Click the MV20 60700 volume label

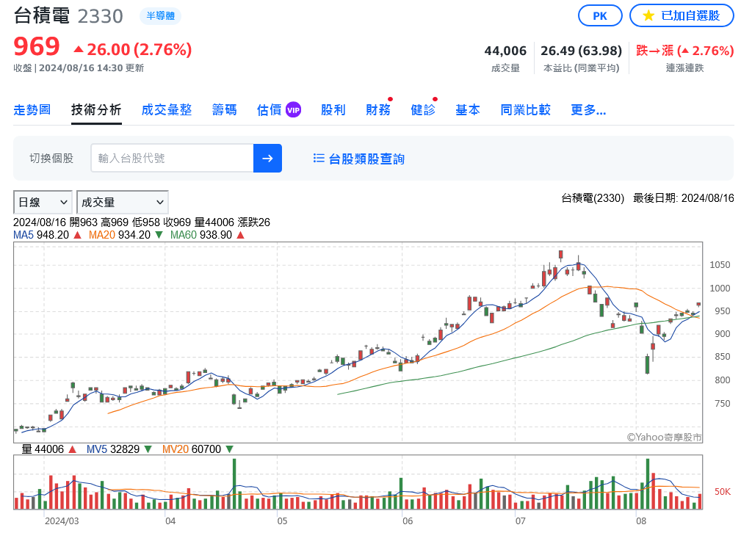click(192, 449)
